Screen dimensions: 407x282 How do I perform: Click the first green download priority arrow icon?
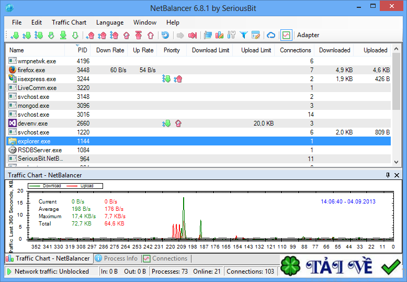(15, 36)
